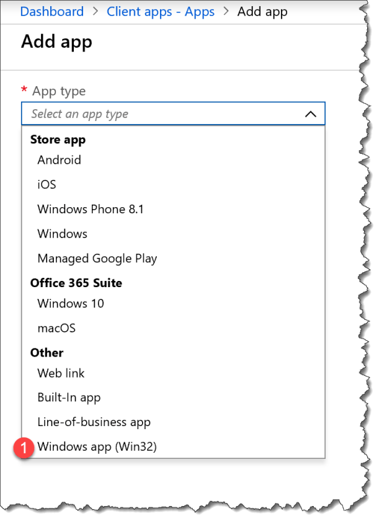Click the App type field label

[x=59, y=91]
